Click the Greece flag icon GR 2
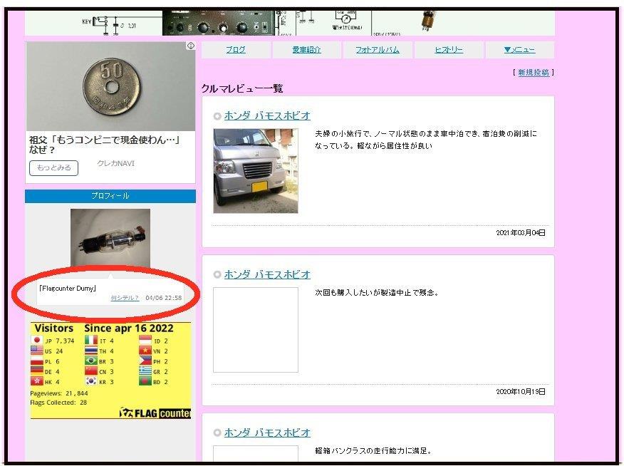Viewport: 624px width, 466px height. (145, 371)
